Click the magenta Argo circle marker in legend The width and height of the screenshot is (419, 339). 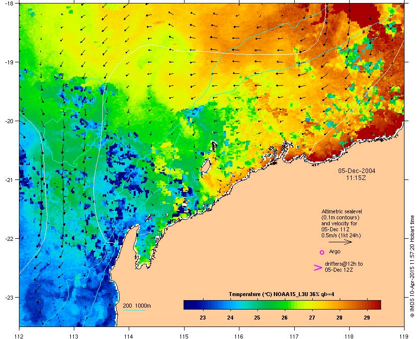[322, 252]
